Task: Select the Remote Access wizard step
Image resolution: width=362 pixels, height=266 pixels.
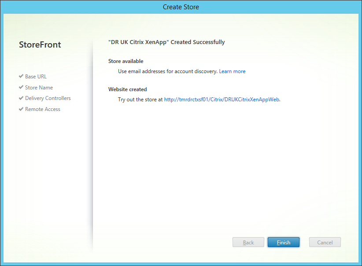Action: point(42,109)
